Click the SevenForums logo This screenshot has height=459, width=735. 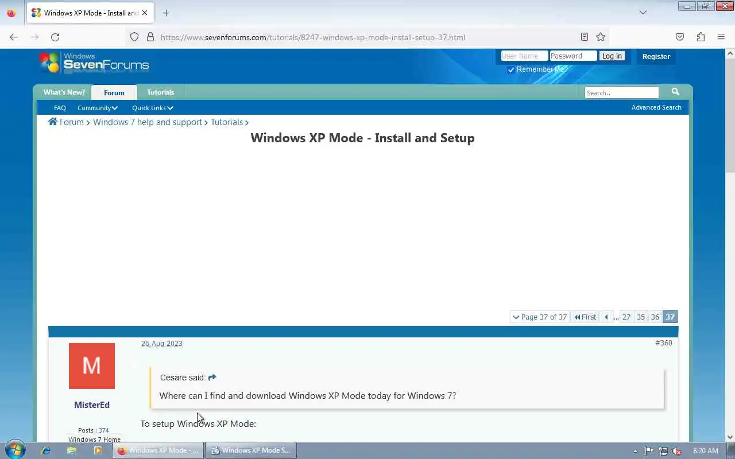(94, 63)
